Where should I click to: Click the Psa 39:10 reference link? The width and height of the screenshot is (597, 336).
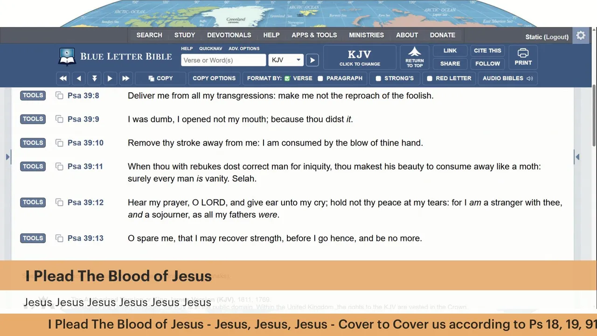point(85,143)
